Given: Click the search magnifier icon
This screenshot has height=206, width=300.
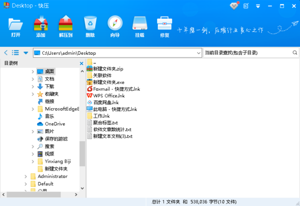Looking at the screenshot, I should coord(295,52).
